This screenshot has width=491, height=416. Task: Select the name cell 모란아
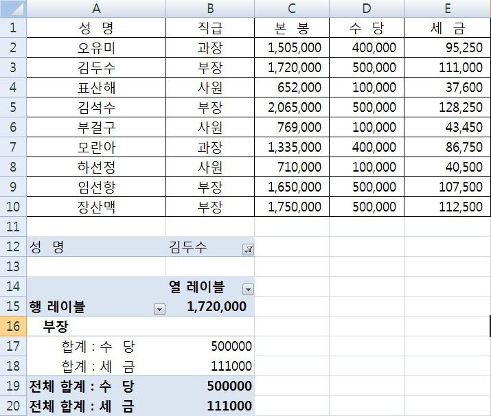[96, 147]
